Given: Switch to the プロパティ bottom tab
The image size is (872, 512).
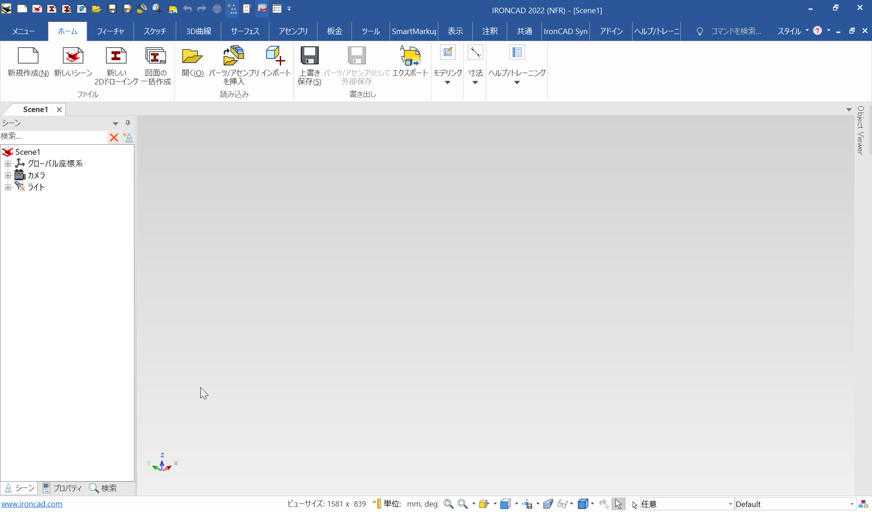Looking at the screenshot, I should 62,488.
